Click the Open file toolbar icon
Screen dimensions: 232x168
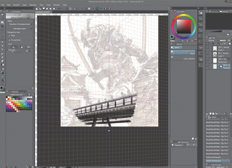point(40,9)
